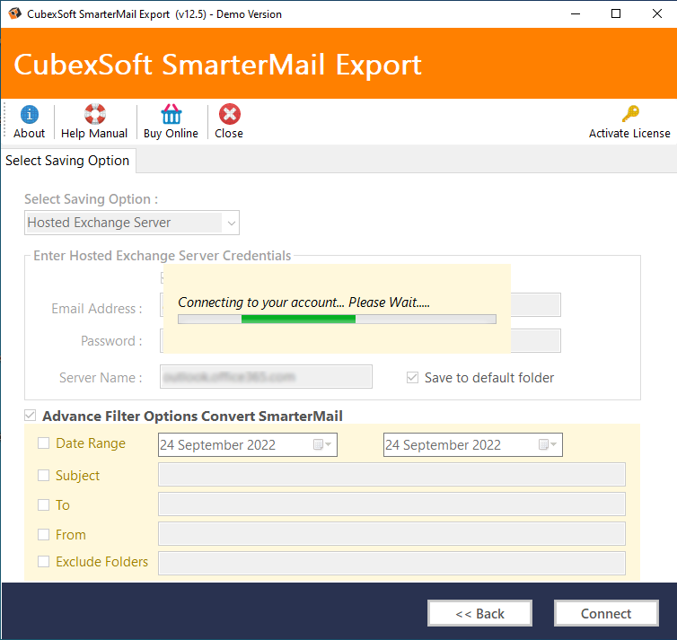677x640 pixels.
Task: Open the start date calendar picker
Action: point(322,444)
